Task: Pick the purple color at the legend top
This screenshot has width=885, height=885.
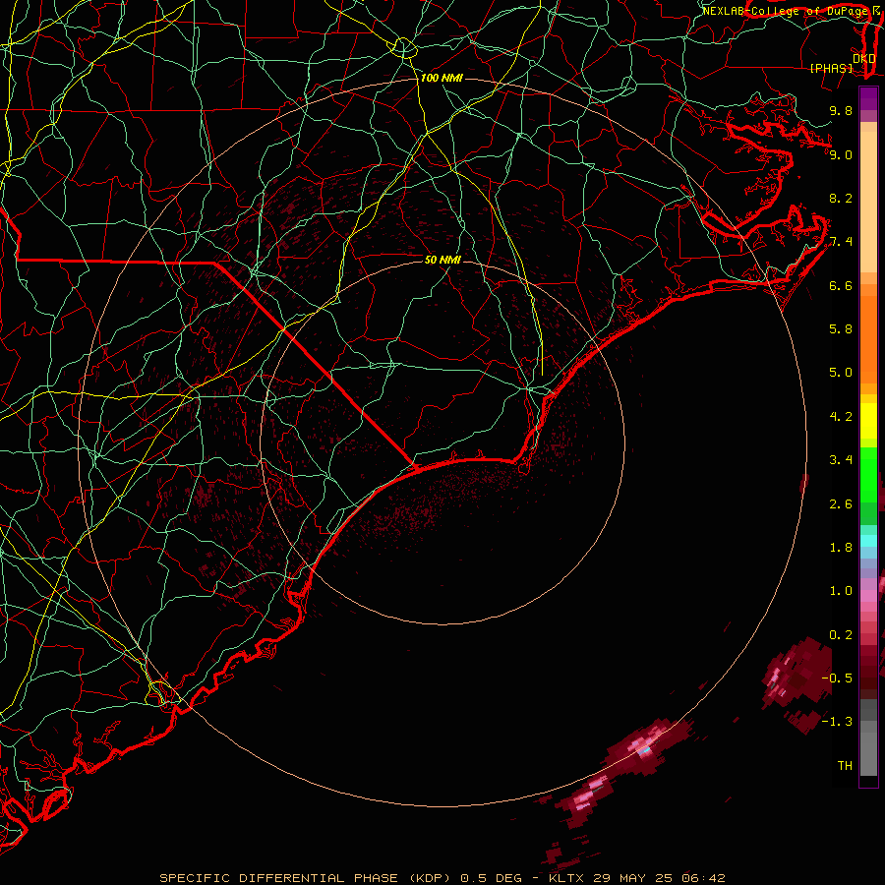Action: click(x=868, y=98)
